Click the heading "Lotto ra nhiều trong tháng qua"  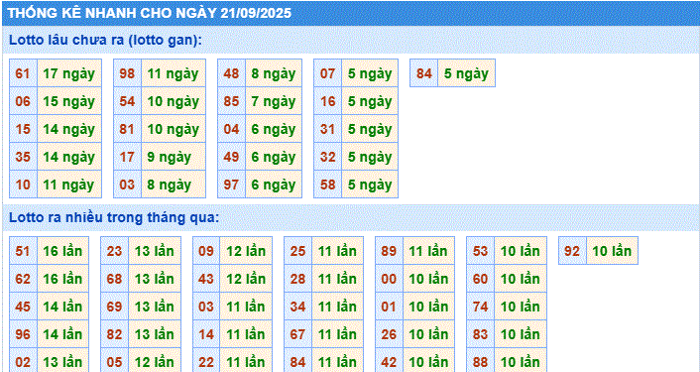[x=114, y=218]
